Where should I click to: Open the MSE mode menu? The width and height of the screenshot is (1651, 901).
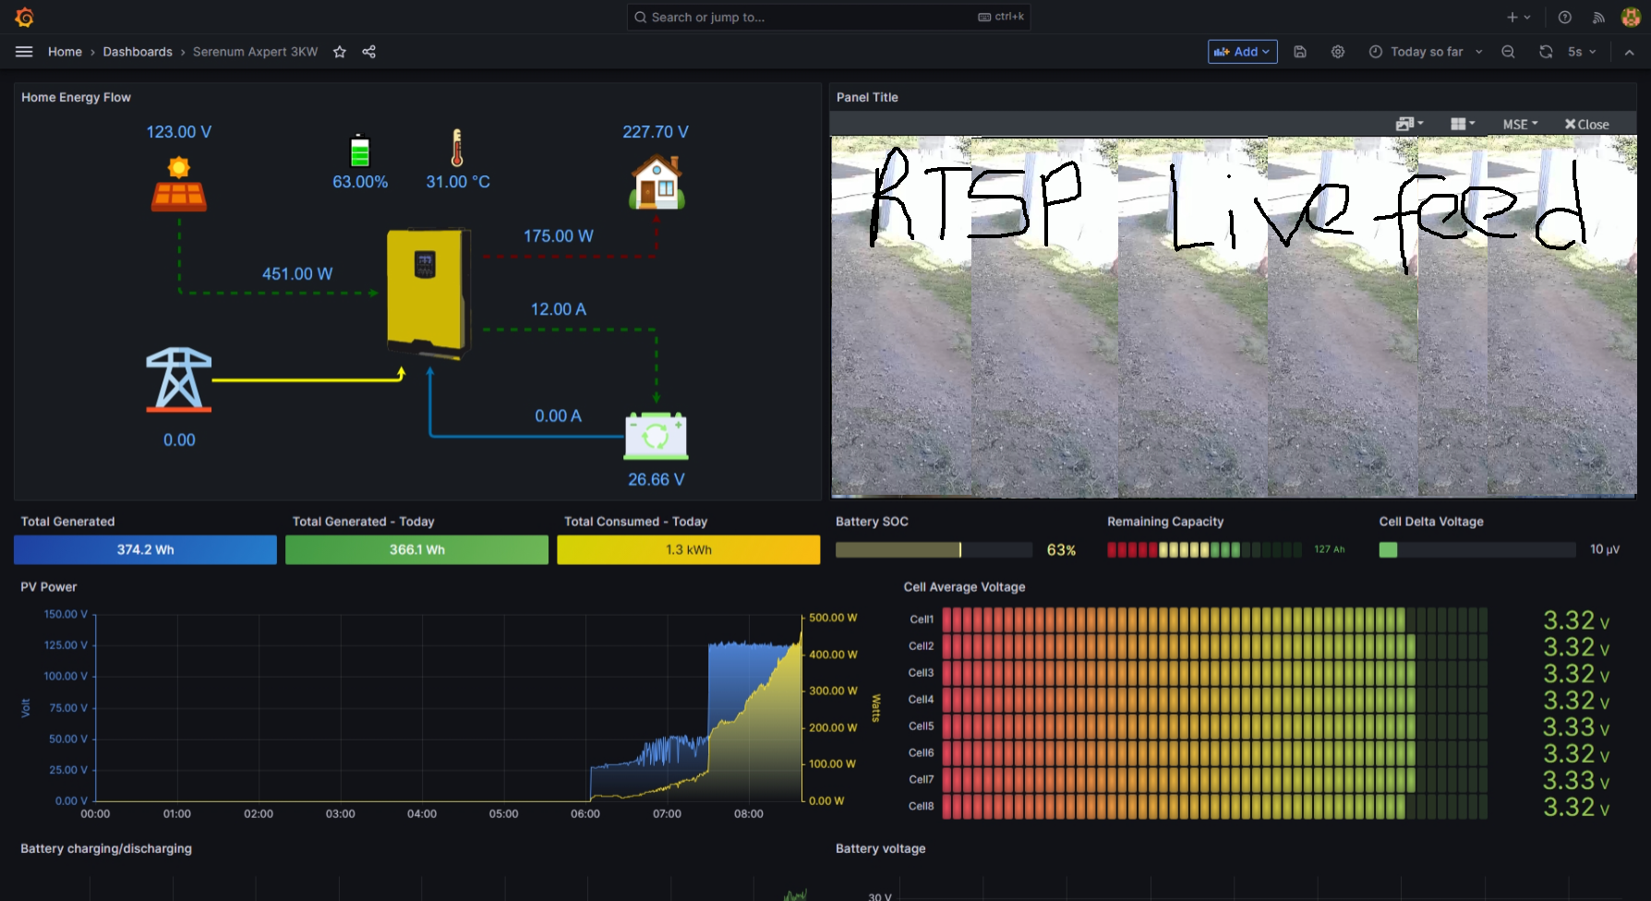[x=1520, y=124]
